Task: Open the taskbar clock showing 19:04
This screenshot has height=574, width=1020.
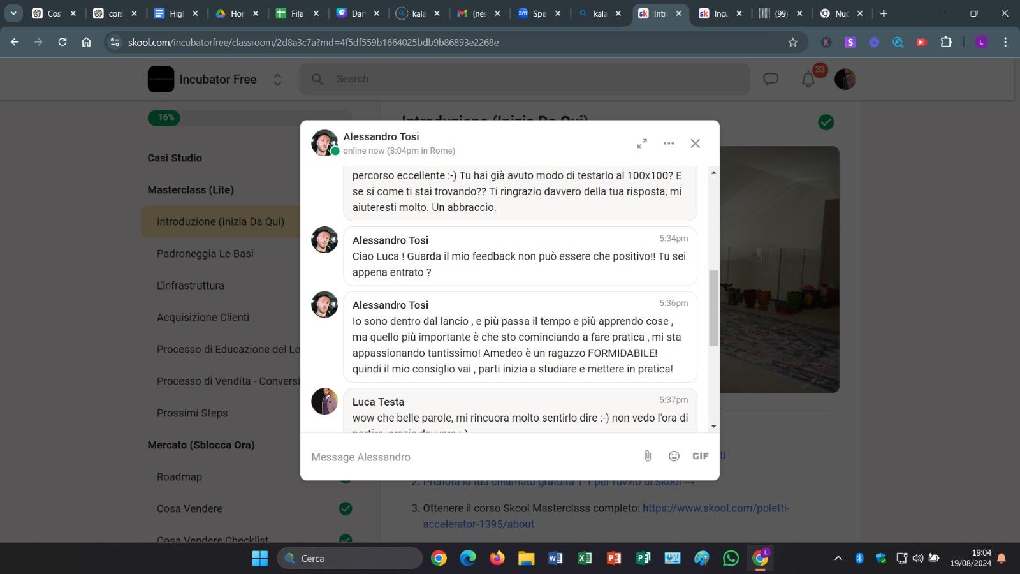Action: (971, 558)
